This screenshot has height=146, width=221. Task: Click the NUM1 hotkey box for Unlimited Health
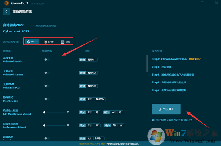92,60
